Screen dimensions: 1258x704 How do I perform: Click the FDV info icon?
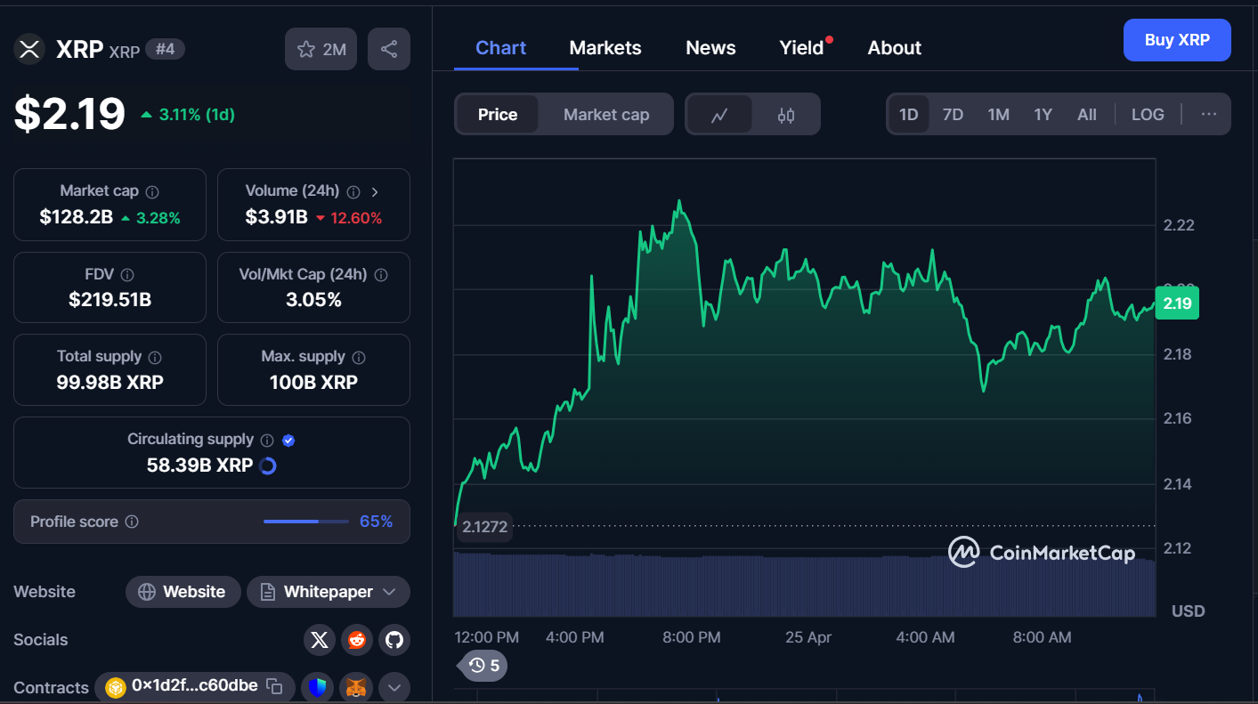click(x=127, y=275)
